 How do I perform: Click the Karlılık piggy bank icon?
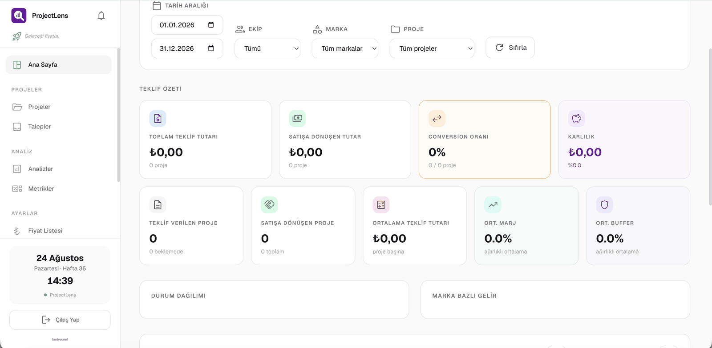[x=577, y=119]
